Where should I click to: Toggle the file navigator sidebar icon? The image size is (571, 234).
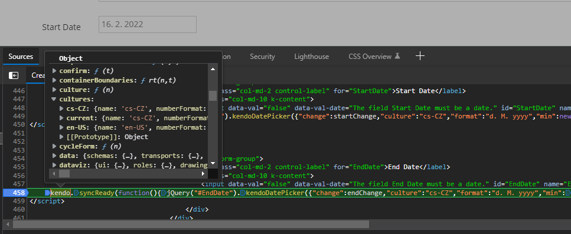click(x=14, y=75)
